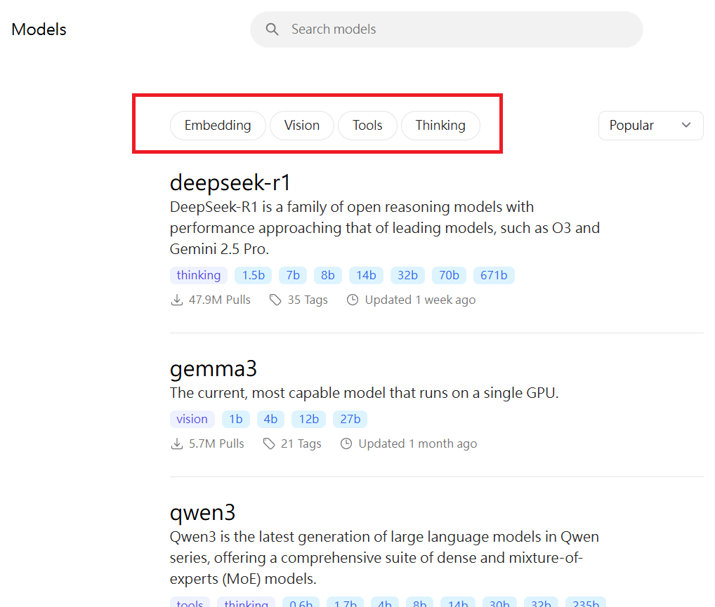The height and width of the screenshot is (607, 715).
Task: Open the deepseek-r1 model page
Action: [230, 182]
